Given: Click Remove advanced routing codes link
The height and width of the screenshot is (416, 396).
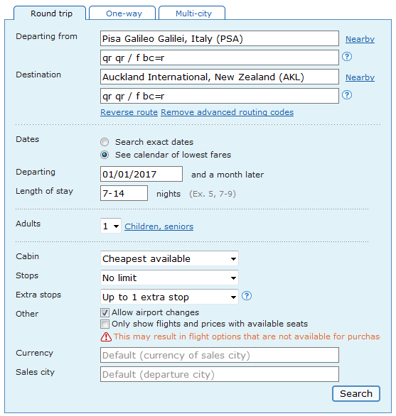Looking at the screenshot, I should 228,112.
